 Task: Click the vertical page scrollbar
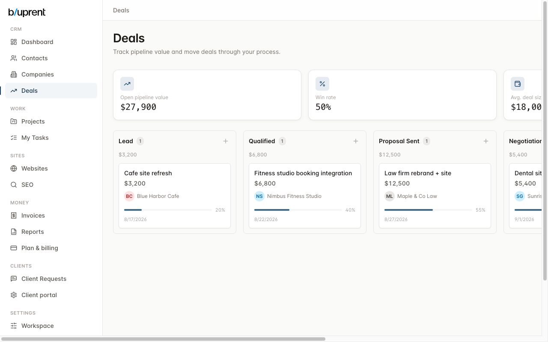pos(545,141)
